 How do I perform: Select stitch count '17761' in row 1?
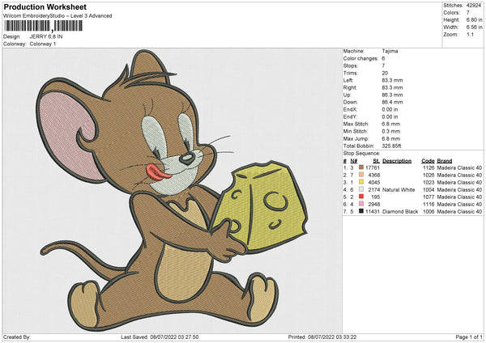373,167
